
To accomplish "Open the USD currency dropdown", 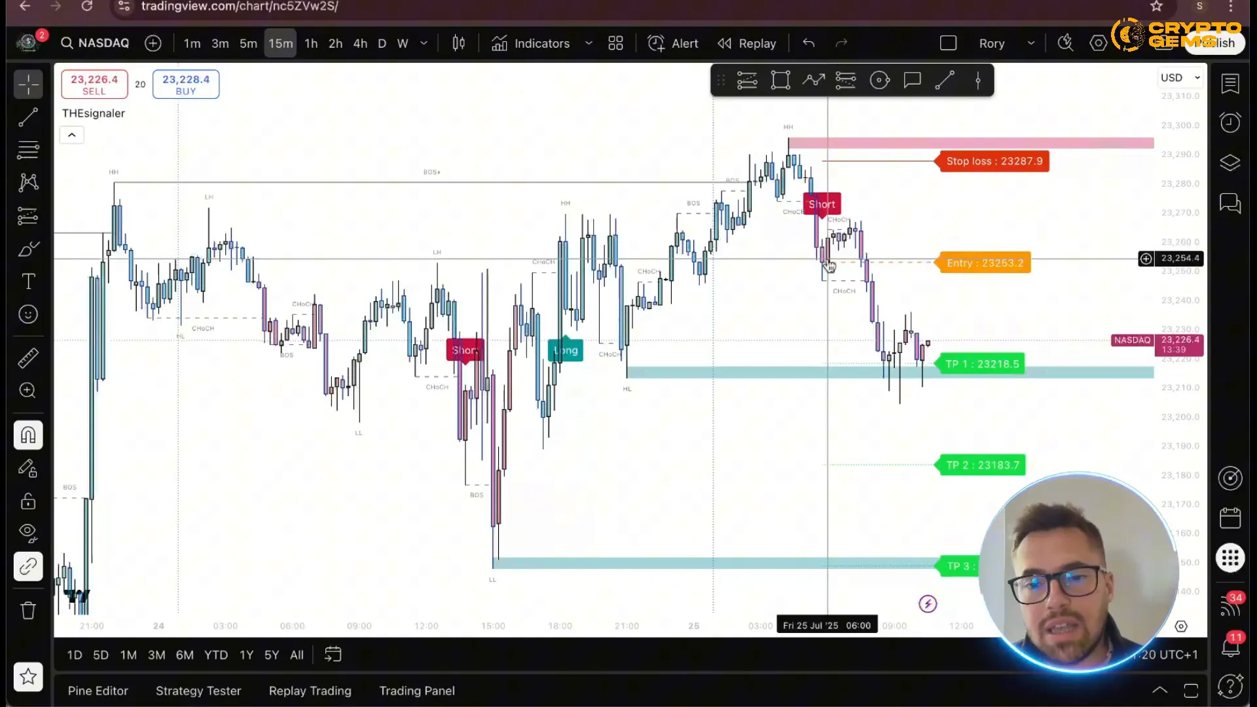I will tap(1180, 78).
